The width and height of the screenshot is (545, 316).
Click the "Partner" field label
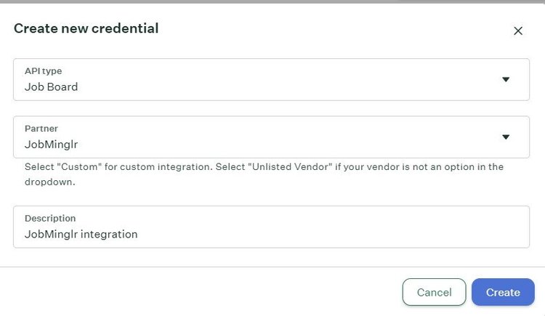tap(41, 129)
